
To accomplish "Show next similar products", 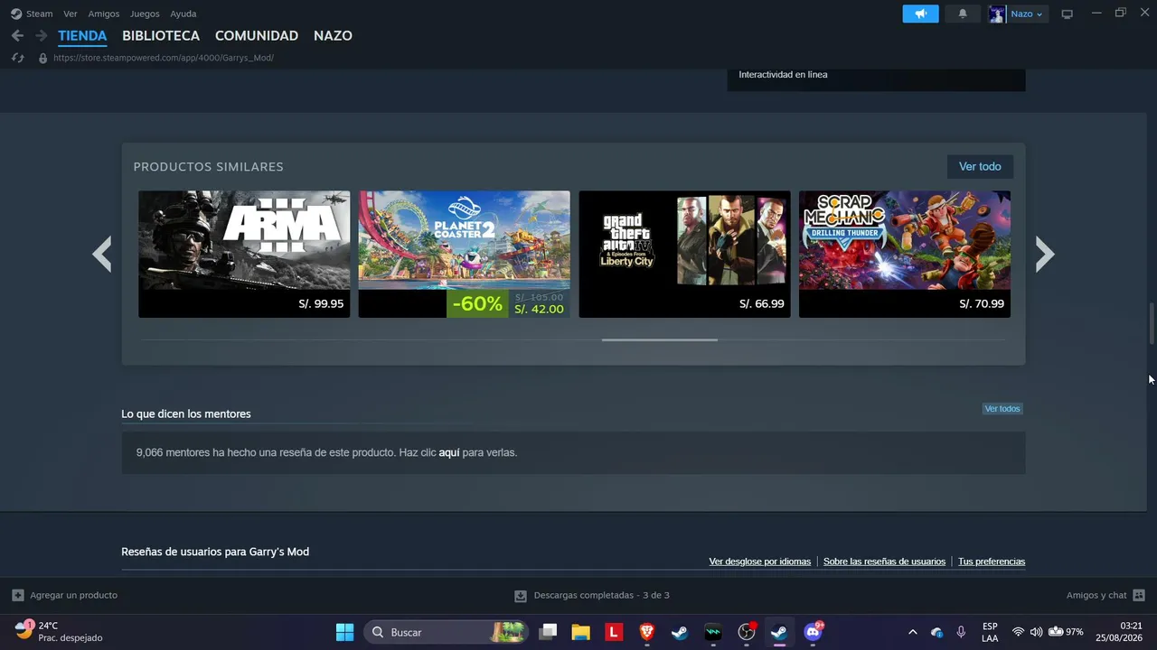I will 1045,254.
